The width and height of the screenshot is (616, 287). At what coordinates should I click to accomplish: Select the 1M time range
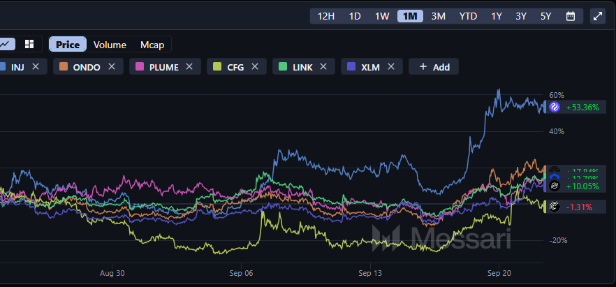410,16
